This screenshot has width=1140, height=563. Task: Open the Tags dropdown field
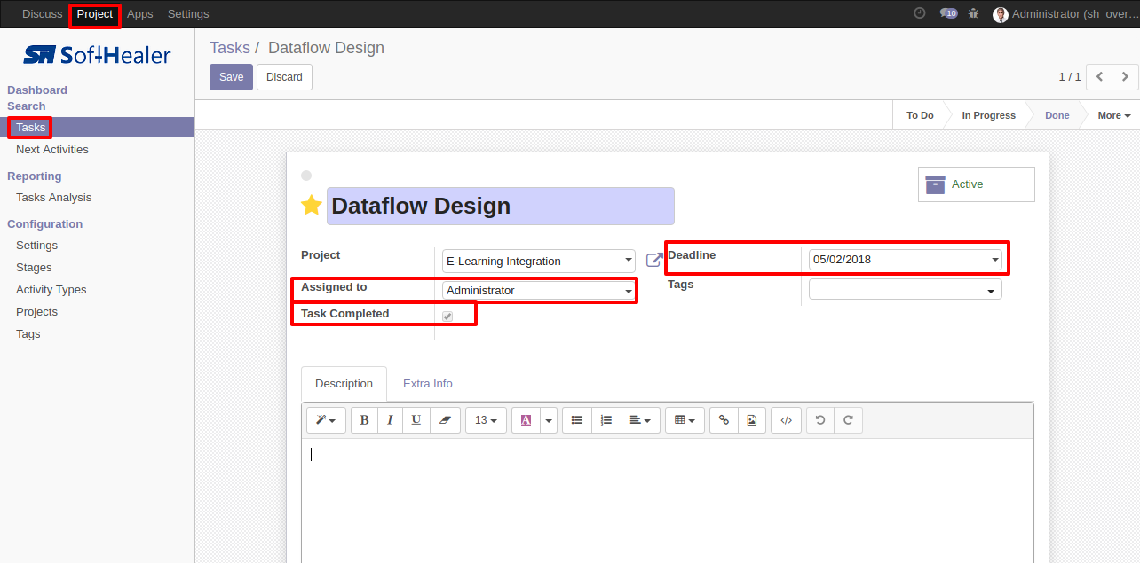coord(906,289)
